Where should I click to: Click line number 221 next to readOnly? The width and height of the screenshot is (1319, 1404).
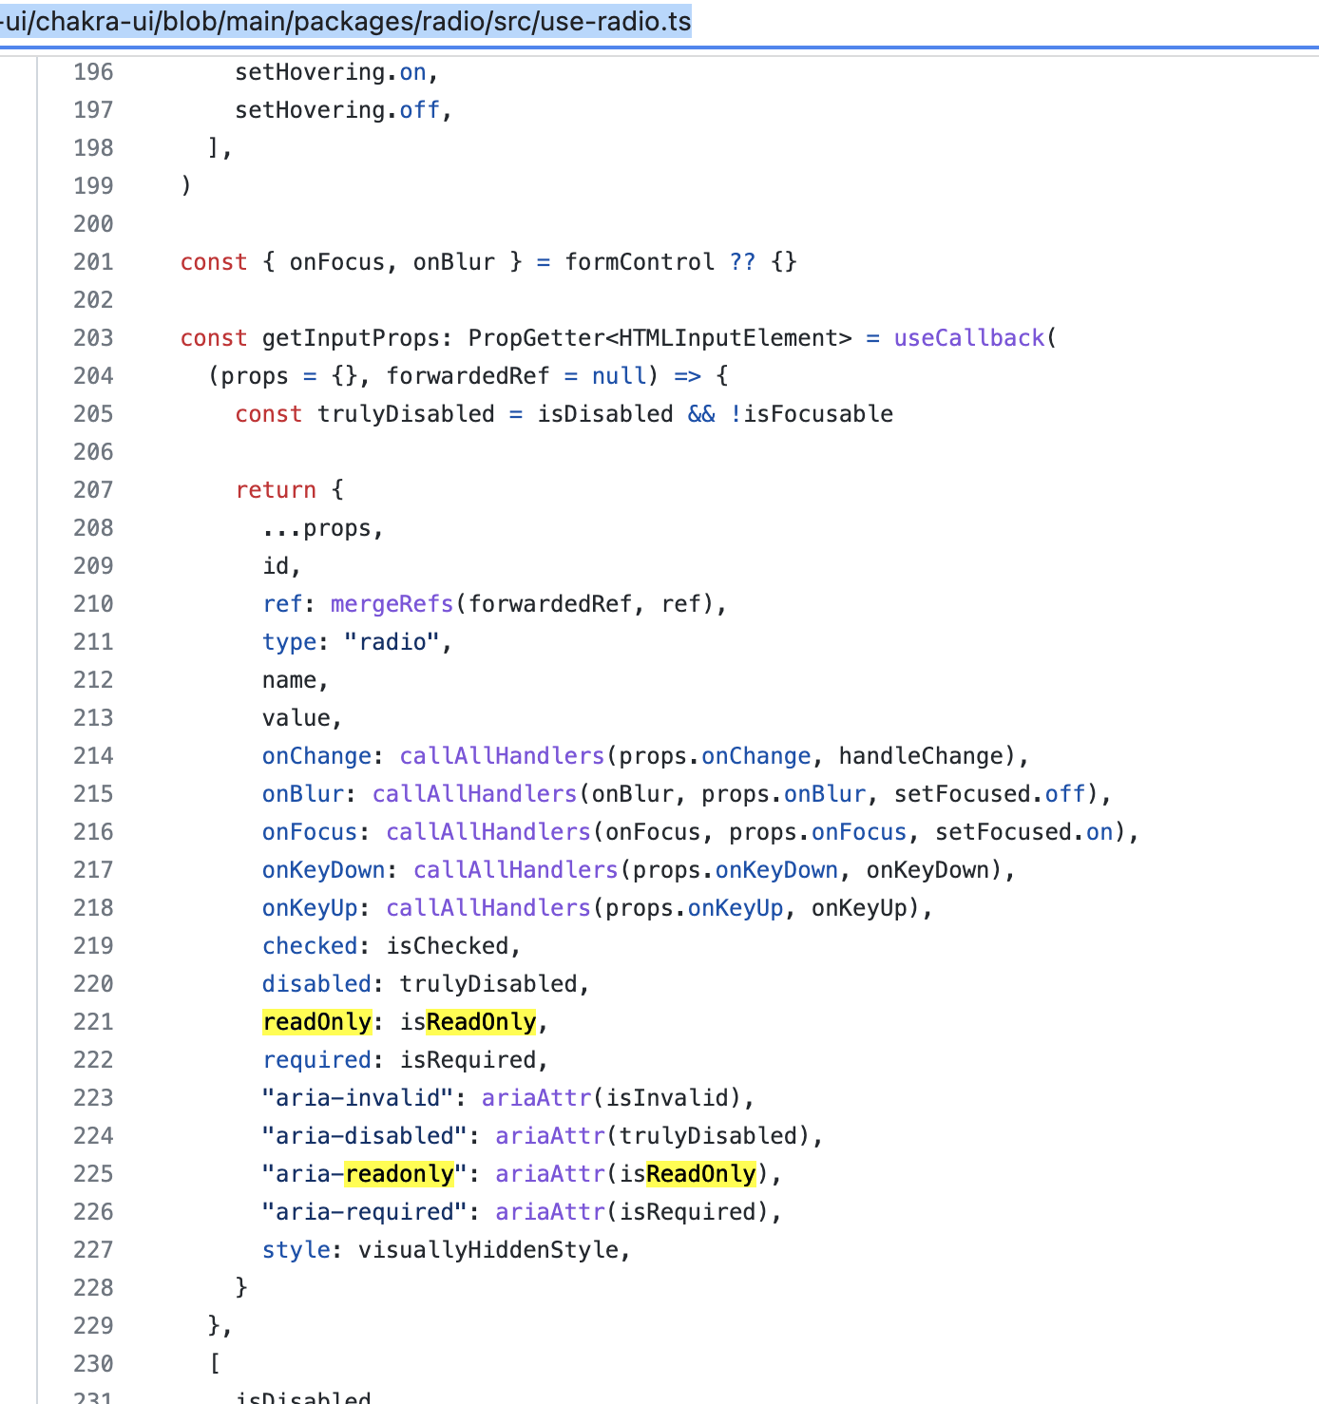click(93, 1021)
